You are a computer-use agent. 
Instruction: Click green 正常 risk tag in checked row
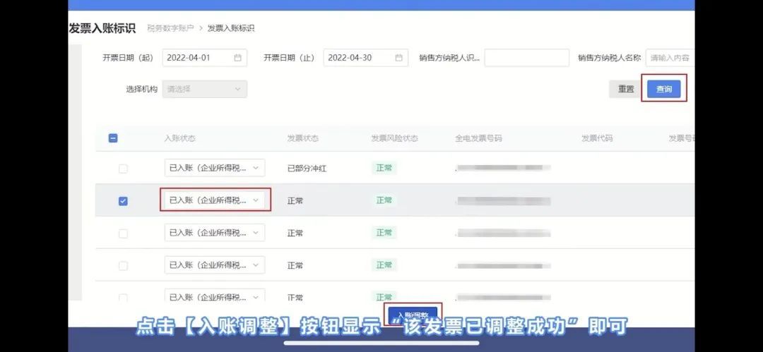click(384, 200)
